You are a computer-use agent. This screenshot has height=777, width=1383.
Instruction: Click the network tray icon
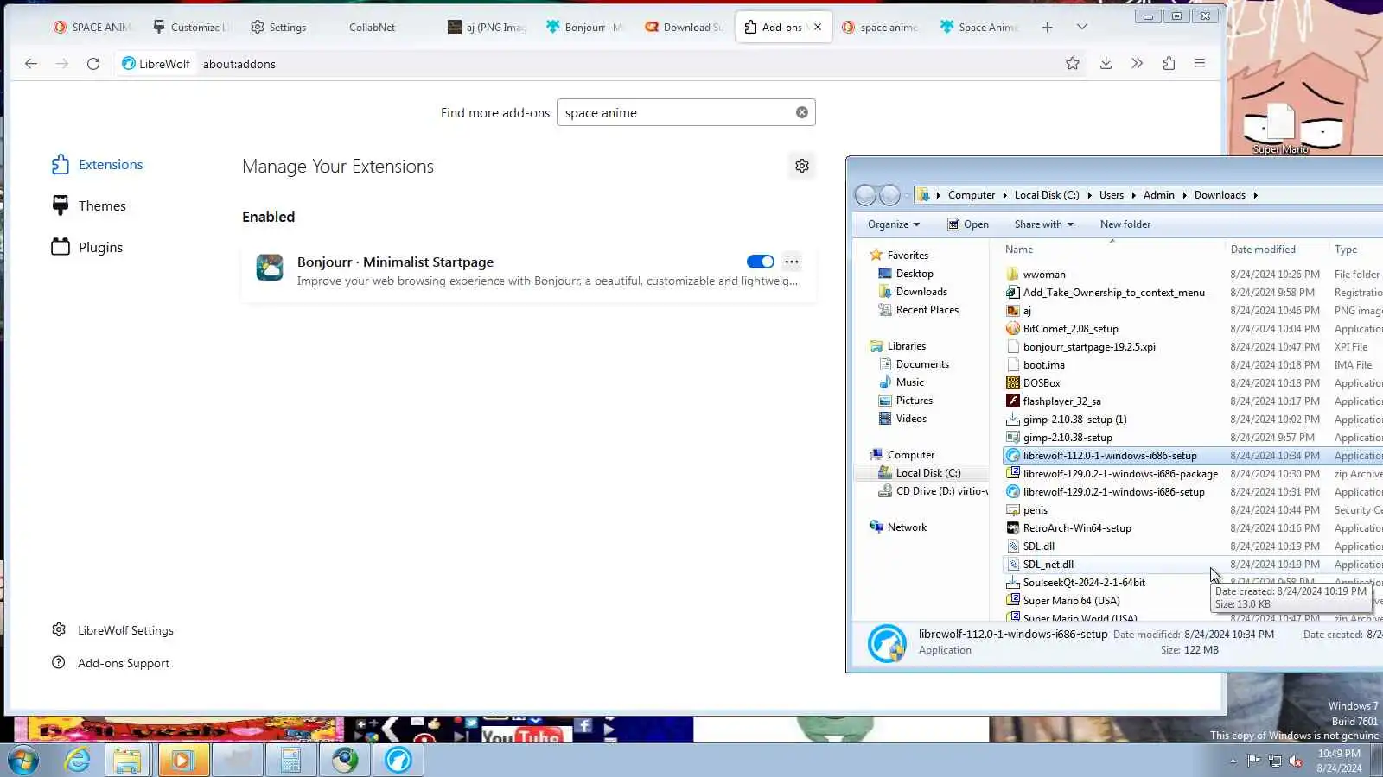(1275, 761)
